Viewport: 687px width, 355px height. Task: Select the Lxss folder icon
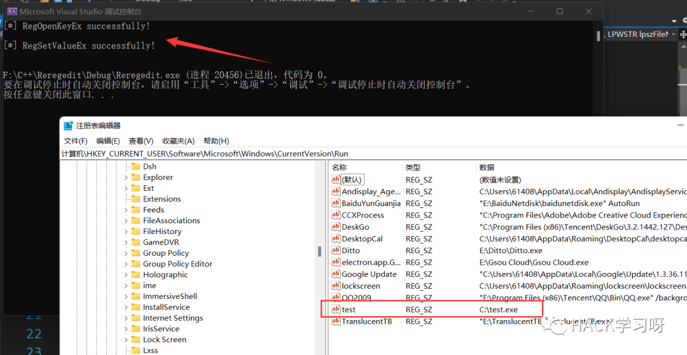coord(135,350)
